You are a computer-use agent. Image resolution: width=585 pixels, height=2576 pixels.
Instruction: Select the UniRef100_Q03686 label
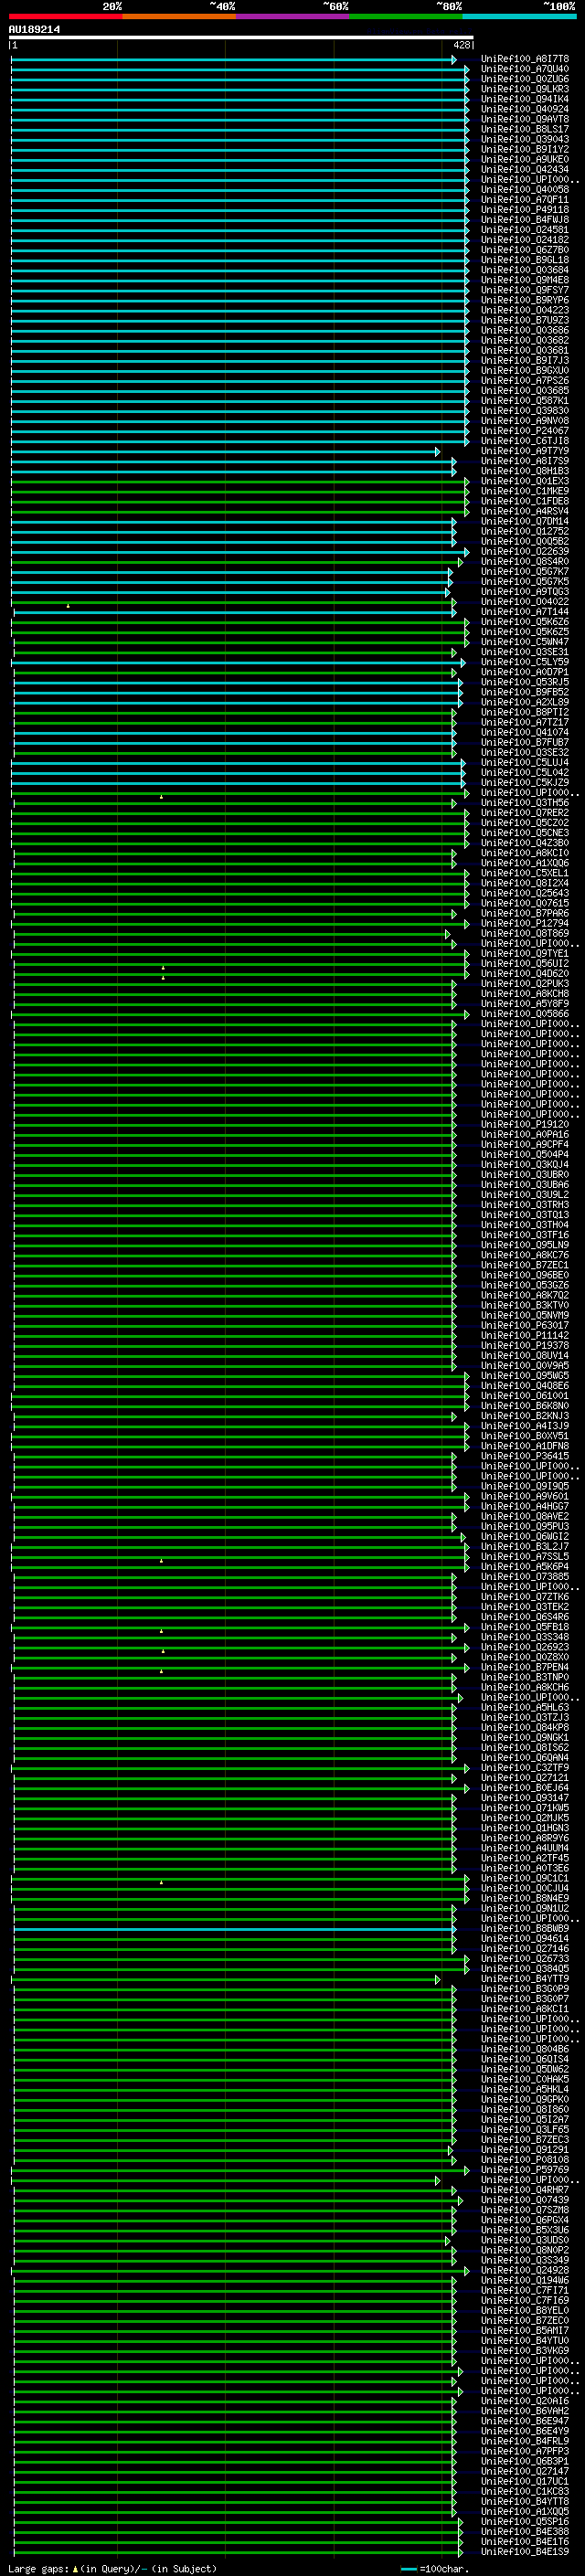[525, 330]
